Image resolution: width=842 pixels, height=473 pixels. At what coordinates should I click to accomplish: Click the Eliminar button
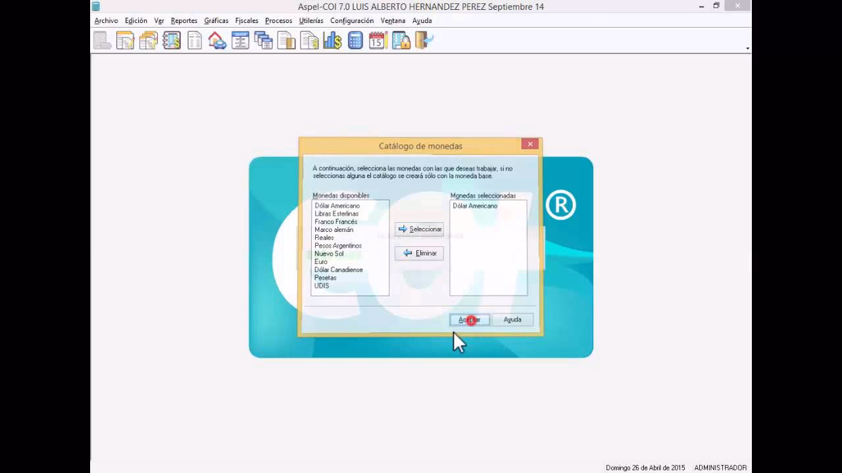(x=419, y=253)
